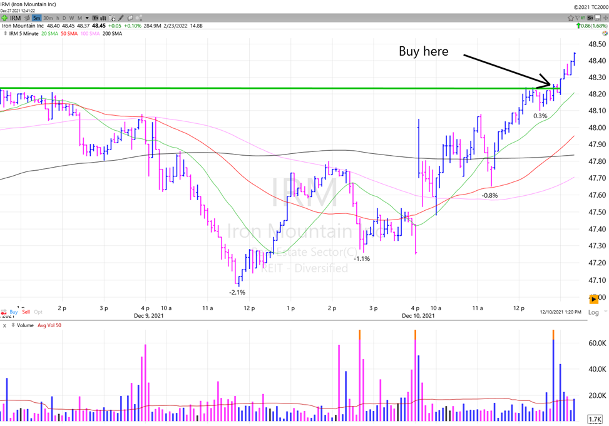
Task: Switch to the daily 'D' time frame
Action: pyautogui.click(x=64, y=18)
